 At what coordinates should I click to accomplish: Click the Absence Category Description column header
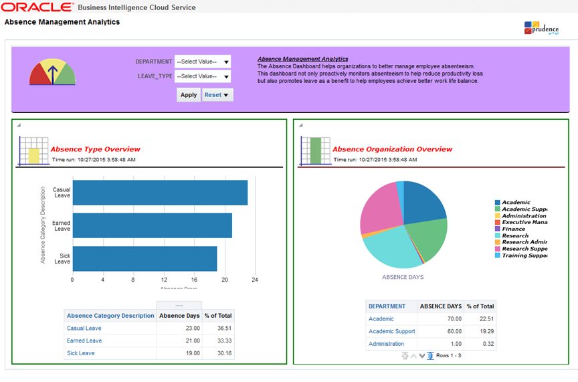110,316
